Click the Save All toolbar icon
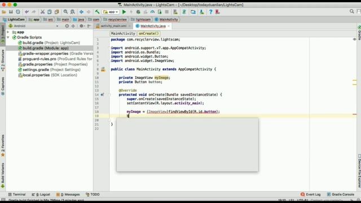This screenshot has width=361, height=203. (x=11, y=12)
